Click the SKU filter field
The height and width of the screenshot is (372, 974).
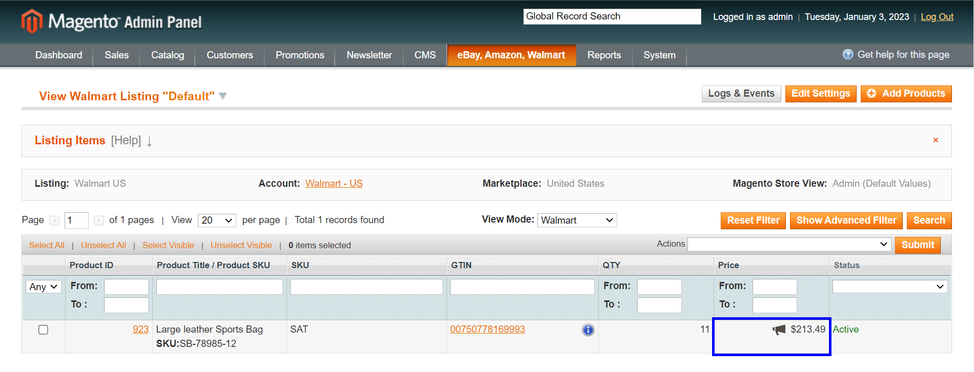pyautogui.click(x=367, y=287)
